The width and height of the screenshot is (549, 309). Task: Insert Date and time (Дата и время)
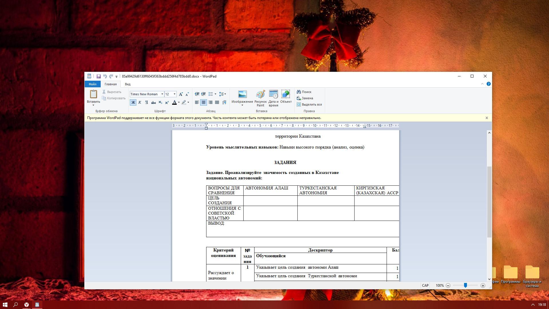coord(273,98)
